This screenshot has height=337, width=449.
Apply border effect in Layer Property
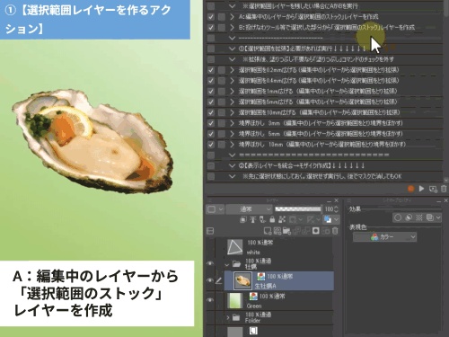(x=398, y=217)
